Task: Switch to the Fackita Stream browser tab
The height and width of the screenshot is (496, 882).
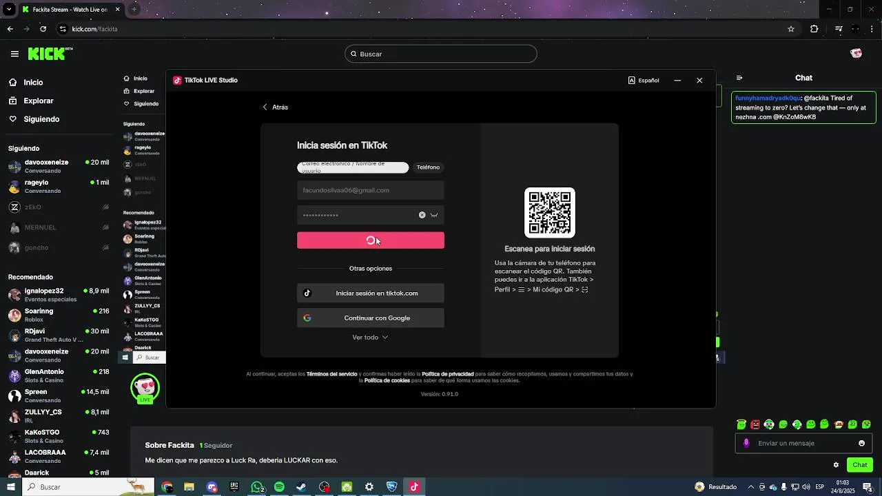Action: [70, 10]
